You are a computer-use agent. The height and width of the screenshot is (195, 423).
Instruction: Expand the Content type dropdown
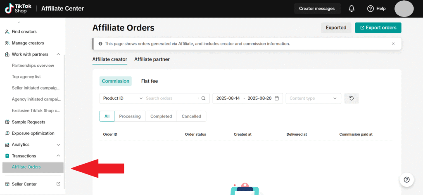(x=313, y=98)
